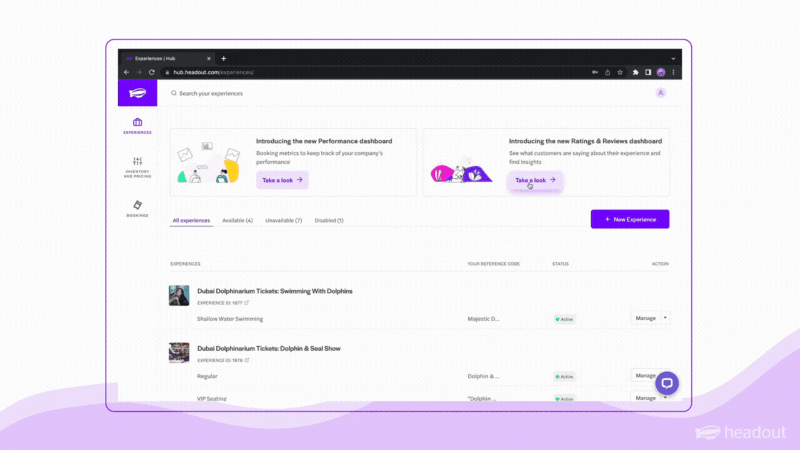Click the saved passwords key icon
The height and width of the screenshot is (450, 800).
tap(595, 72)
